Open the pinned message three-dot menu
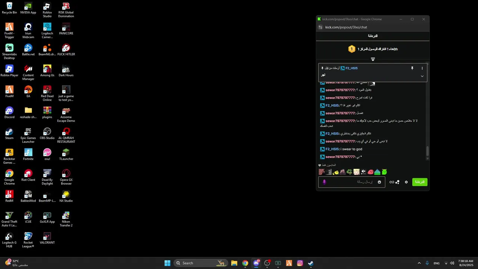Image resolution: width=478 pixels, height=269 pixels. click(x=422, y=68)
